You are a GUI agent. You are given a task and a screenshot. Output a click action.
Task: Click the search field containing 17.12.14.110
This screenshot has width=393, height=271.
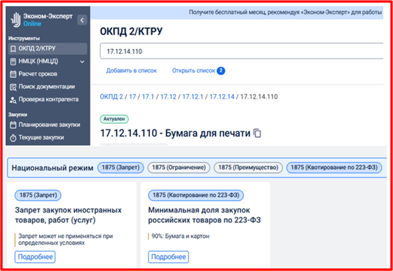tap(241, 51)
